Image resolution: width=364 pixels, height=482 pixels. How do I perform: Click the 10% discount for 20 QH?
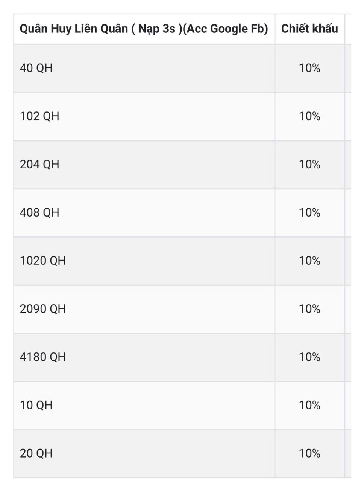(309, 454)
